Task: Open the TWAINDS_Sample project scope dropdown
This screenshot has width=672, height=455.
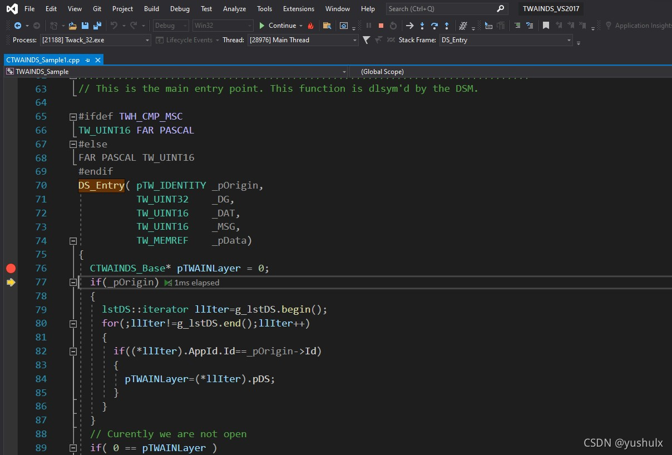Action: tap(176, 72)
